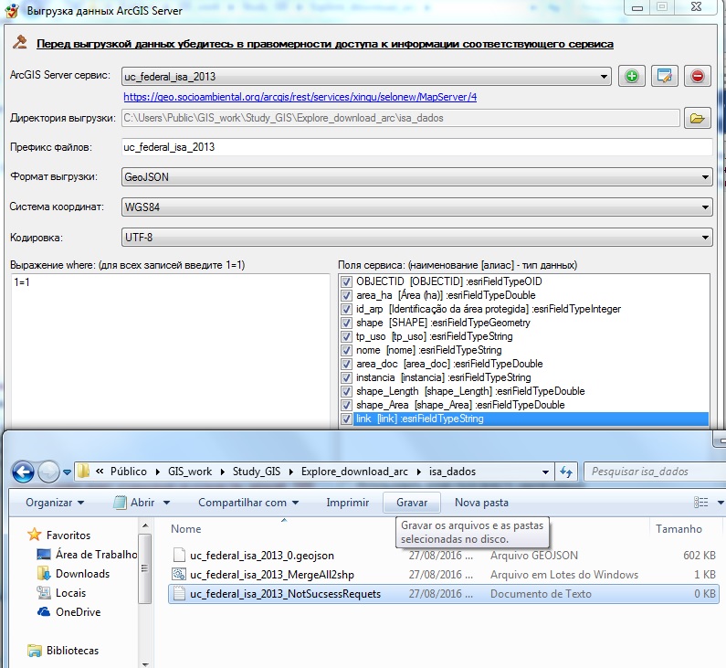Uncheck the OBJECTID field checkbox

click(346, 281)
